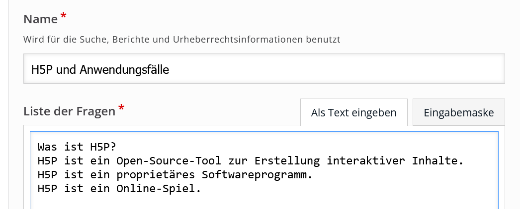Click the Name input field

coord(263,69)
